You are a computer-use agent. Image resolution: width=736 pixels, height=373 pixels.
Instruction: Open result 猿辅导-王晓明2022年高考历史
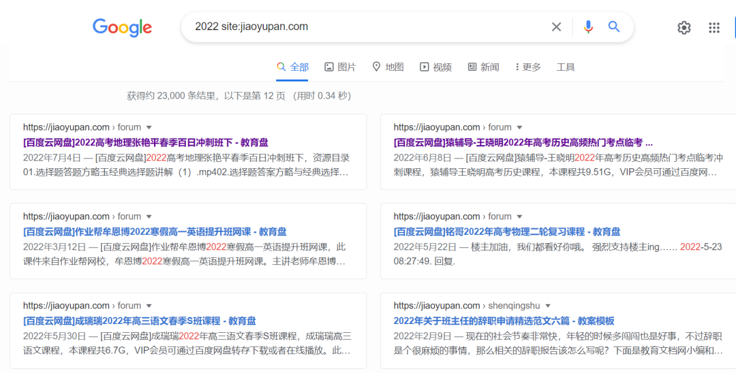tap(523, 142)
